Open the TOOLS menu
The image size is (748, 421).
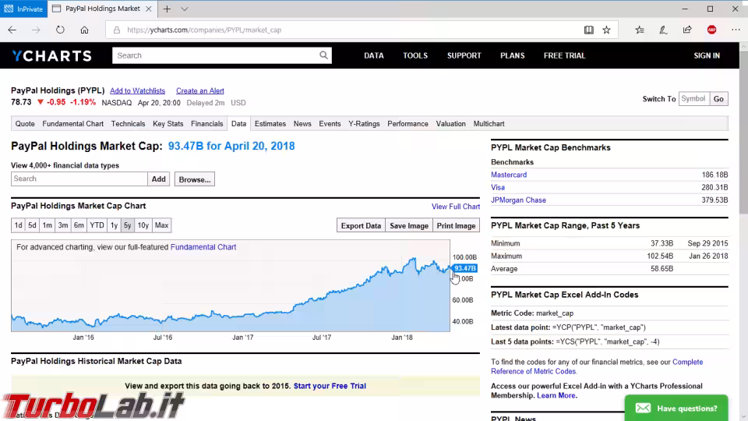(x=415, y=55)
